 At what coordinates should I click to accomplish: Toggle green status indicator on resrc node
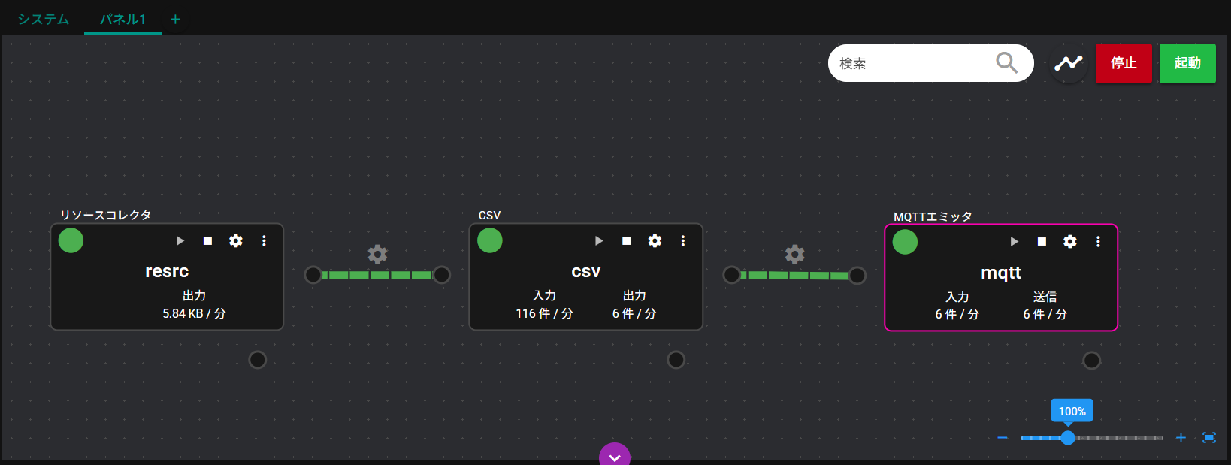[71, 241]
